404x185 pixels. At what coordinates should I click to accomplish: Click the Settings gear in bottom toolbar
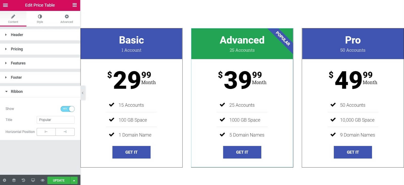[x=4, y=180]
